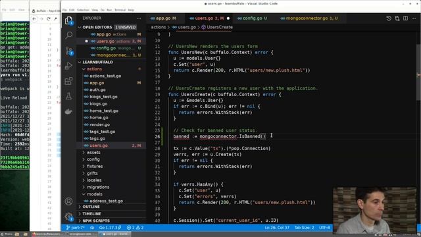The width and height of the screenshot is (421, 237).
Task: Open the Run menu
Action: 109,10
